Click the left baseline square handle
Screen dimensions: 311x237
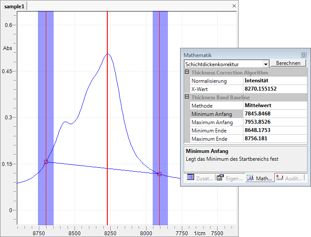tap(46, 162)
